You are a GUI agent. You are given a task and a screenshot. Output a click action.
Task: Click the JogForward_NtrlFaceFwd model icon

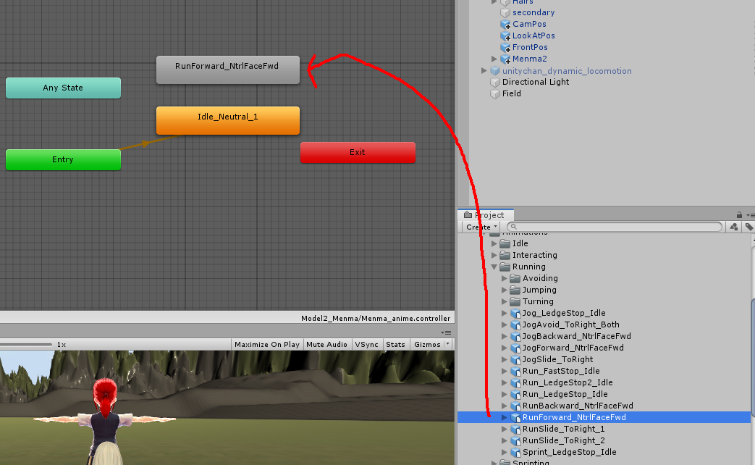[515, 348]
